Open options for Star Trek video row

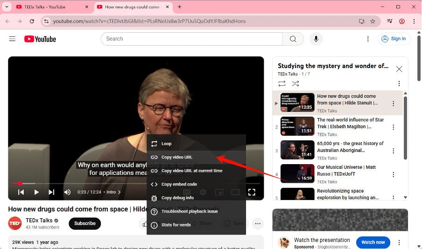(393, 127)
